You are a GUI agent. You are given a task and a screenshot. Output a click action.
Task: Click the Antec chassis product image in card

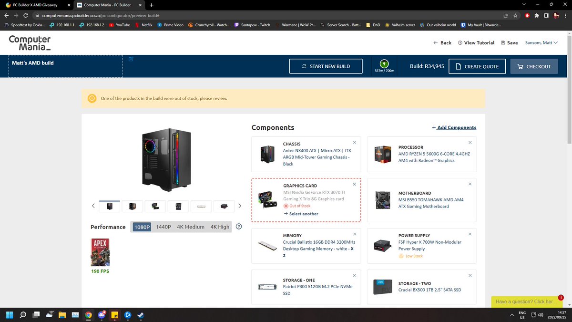[x=267, y=154]
